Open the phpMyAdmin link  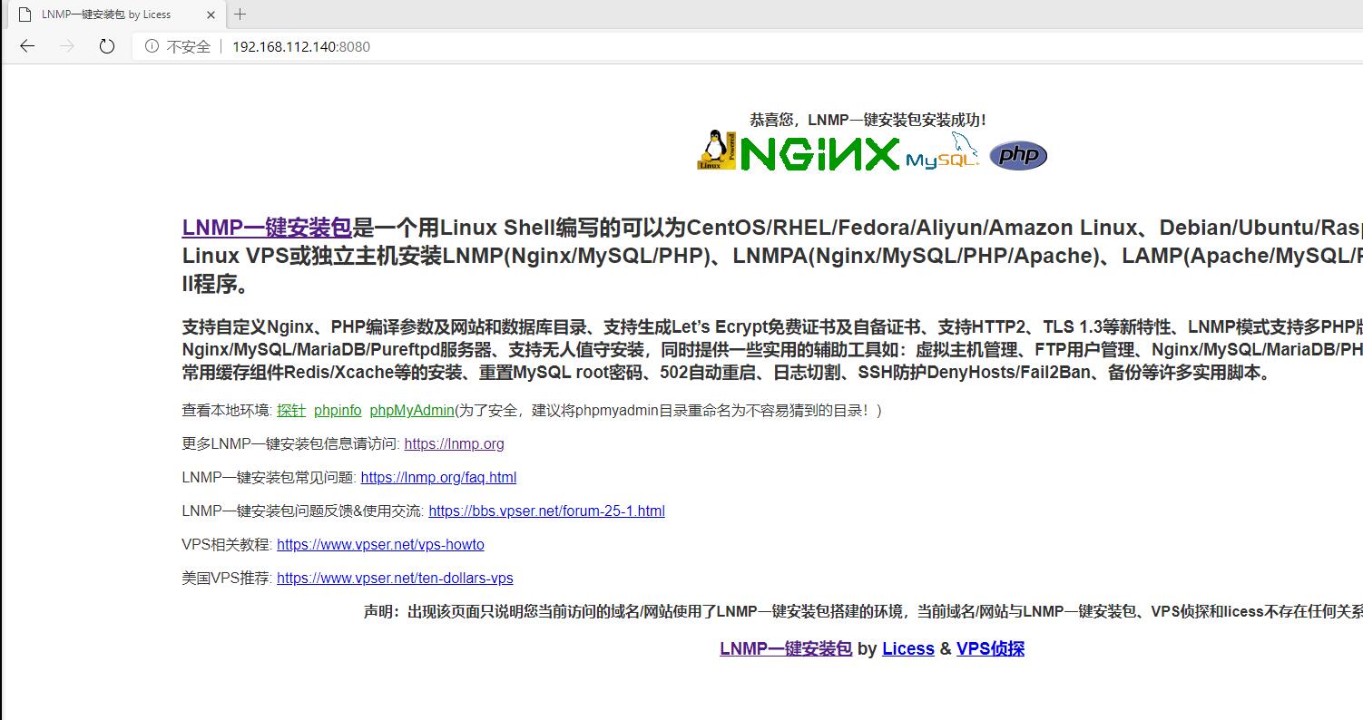[x=412, y=411]
